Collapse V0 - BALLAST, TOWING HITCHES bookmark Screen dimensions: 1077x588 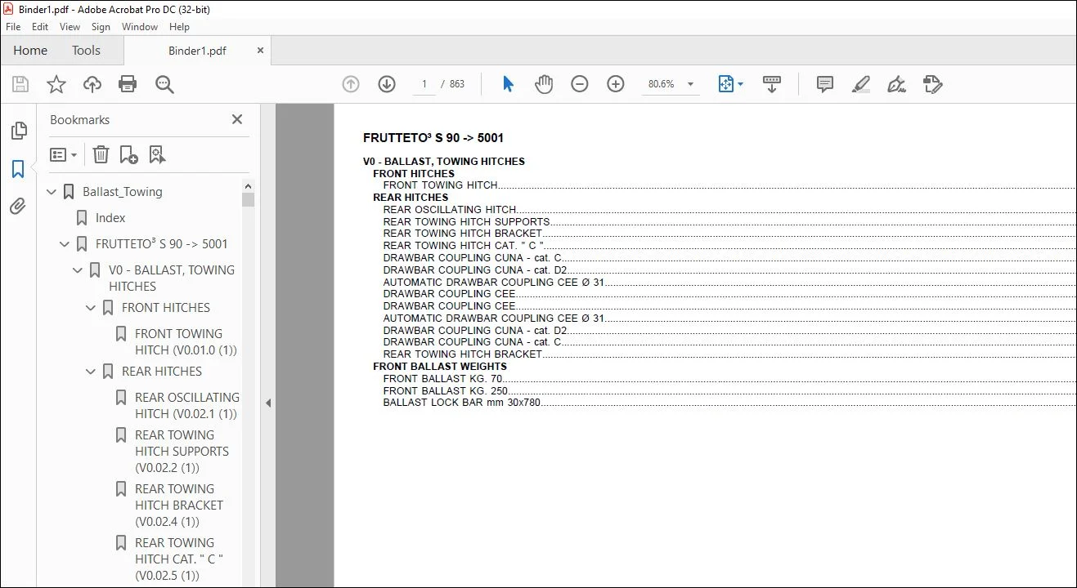(x=79, y=270)
